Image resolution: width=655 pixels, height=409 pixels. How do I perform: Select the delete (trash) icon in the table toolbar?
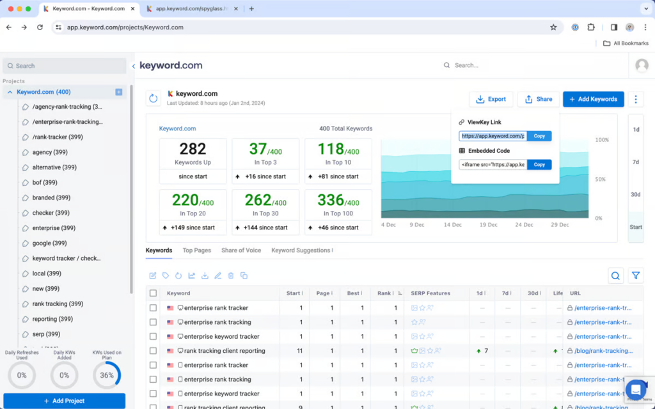pos(230,275)
